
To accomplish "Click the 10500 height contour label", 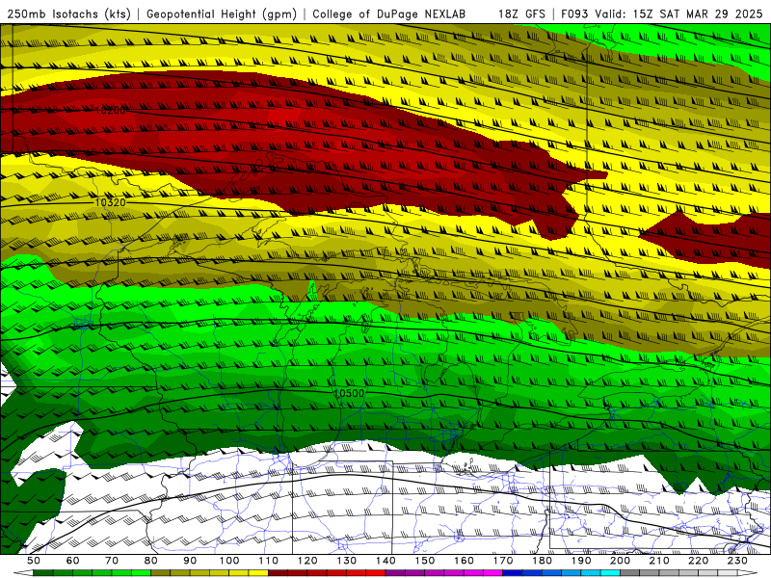I will pos(349,393).
